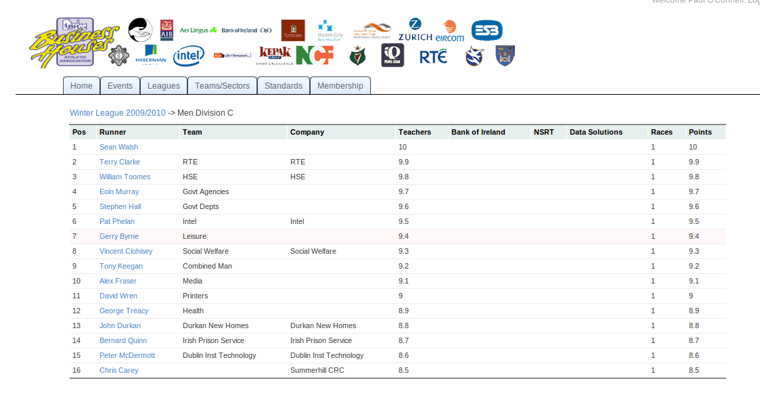Open runner Sean Walsh's profile

118,147
